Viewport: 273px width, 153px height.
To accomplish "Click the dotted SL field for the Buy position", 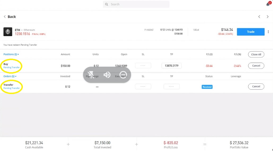I will click(x=143, y=65).
